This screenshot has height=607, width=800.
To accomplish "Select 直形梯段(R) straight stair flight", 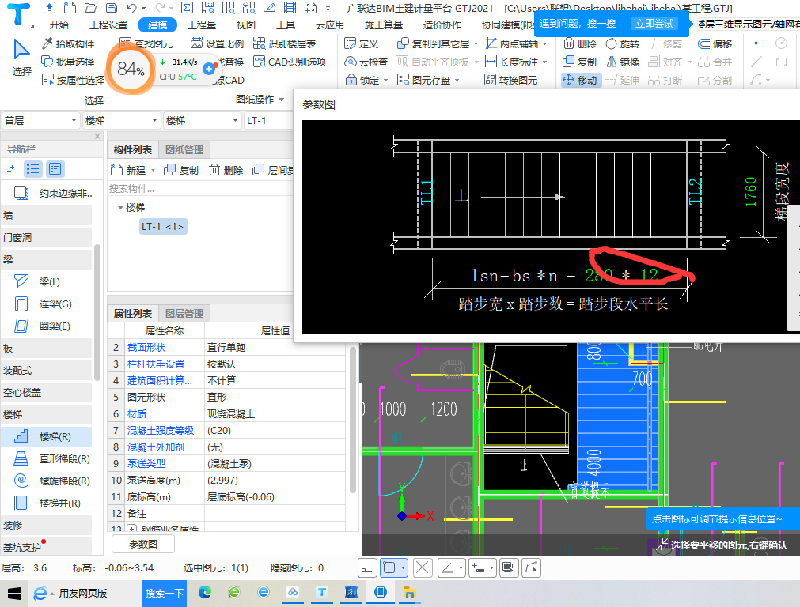I will click(46, 458).
